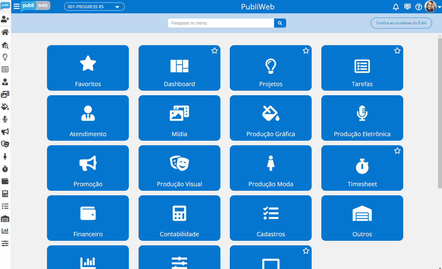Open the 001-PROGRESS RS company dropdown
Viewport: 442px width, 269px height.
pyautogui.click(x=94, y=7)
